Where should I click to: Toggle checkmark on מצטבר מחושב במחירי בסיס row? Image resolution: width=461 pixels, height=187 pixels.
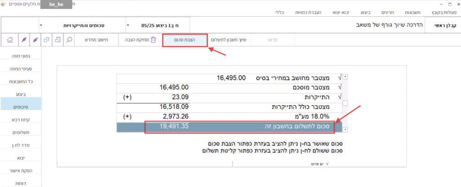[x=339, y=78]
